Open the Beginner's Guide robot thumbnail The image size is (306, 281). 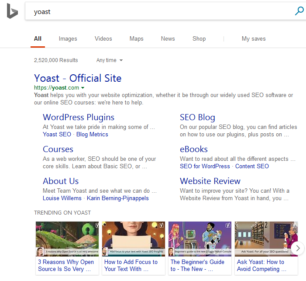200,239
